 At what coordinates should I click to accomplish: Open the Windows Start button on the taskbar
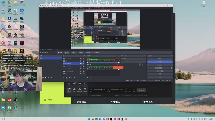click(89, 119)
